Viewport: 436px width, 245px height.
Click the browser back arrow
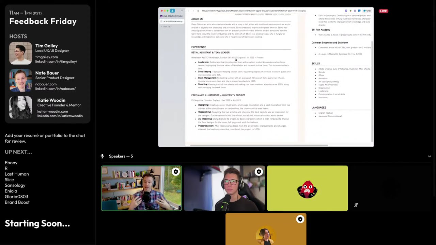188,11
